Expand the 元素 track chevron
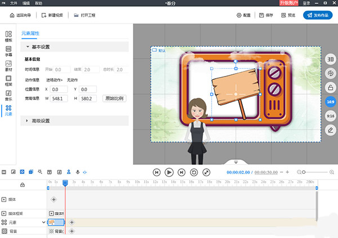This screenshot has height=238, width=338. coord(43,222)
